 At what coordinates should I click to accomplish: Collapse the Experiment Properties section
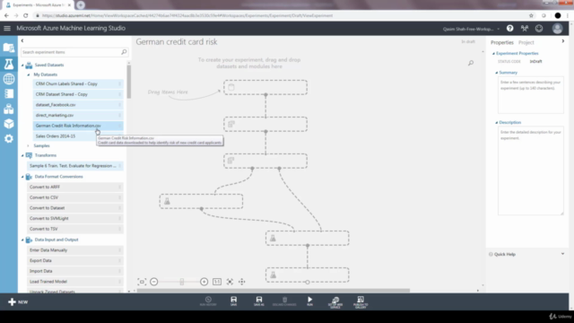(x=493, y=54)
